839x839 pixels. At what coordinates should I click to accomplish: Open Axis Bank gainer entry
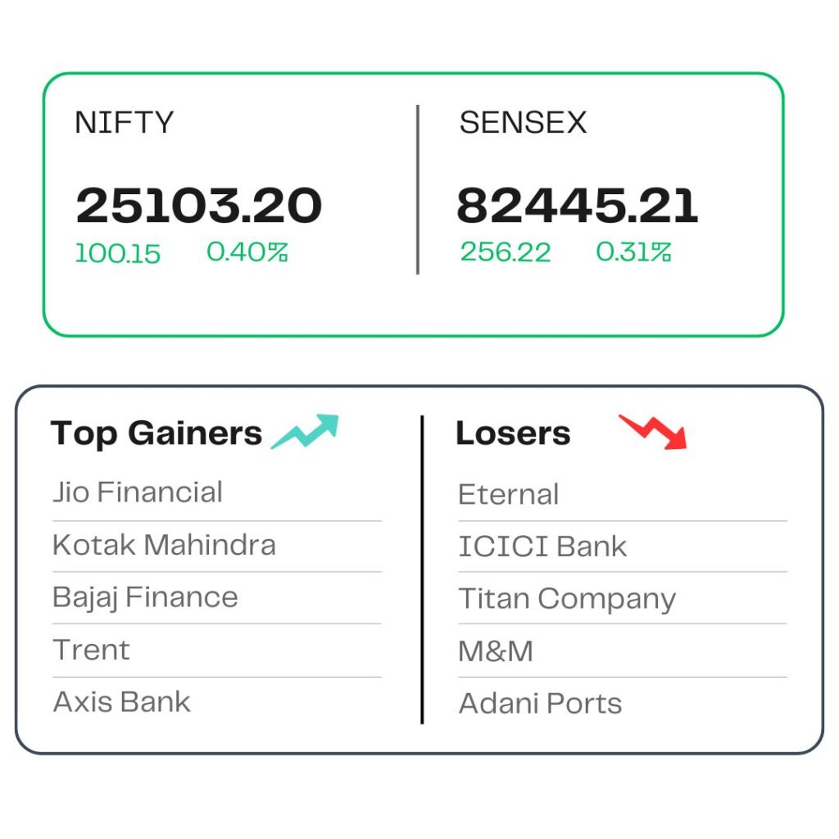[121, 702]
